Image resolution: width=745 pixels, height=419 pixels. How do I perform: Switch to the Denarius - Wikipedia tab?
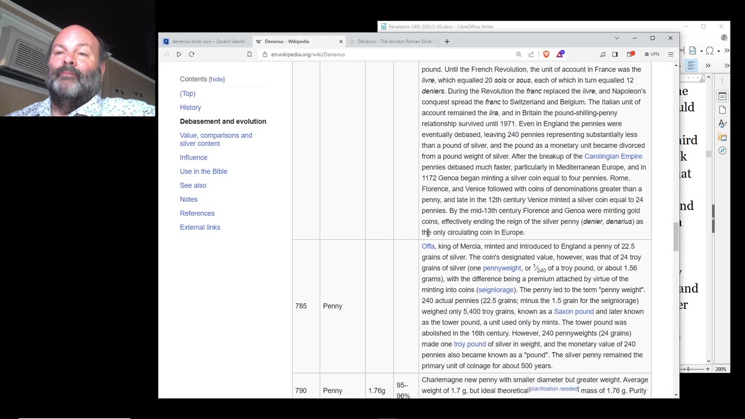coord(299,41)
